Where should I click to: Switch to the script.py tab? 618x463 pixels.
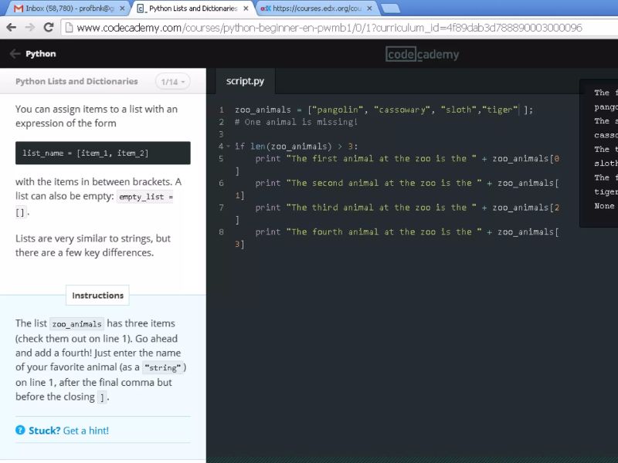tap(245, 80)
